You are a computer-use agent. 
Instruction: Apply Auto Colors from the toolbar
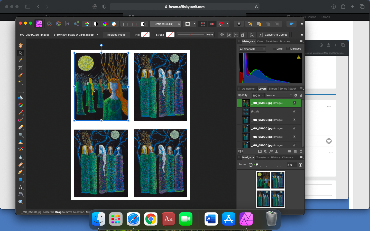tap(105, 24)
